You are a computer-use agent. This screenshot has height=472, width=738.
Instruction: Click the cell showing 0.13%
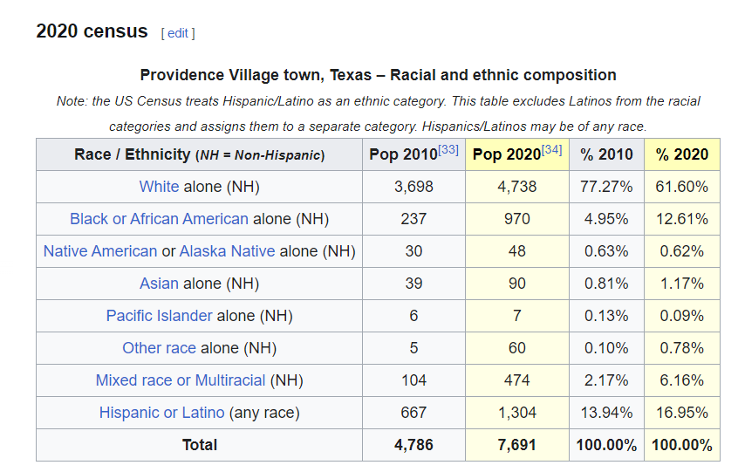coord(606,315)
